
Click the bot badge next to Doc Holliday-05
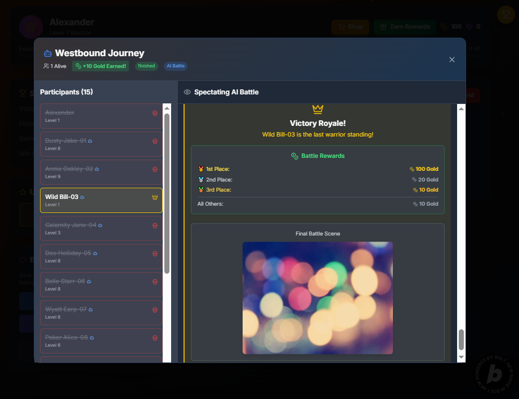click(x=95, y=253)
